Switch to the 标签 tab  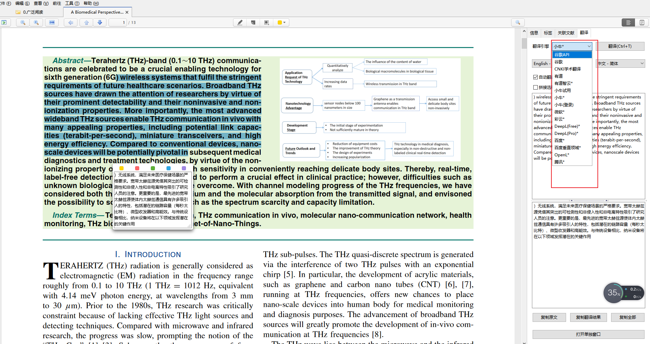[x=548, y=33]
